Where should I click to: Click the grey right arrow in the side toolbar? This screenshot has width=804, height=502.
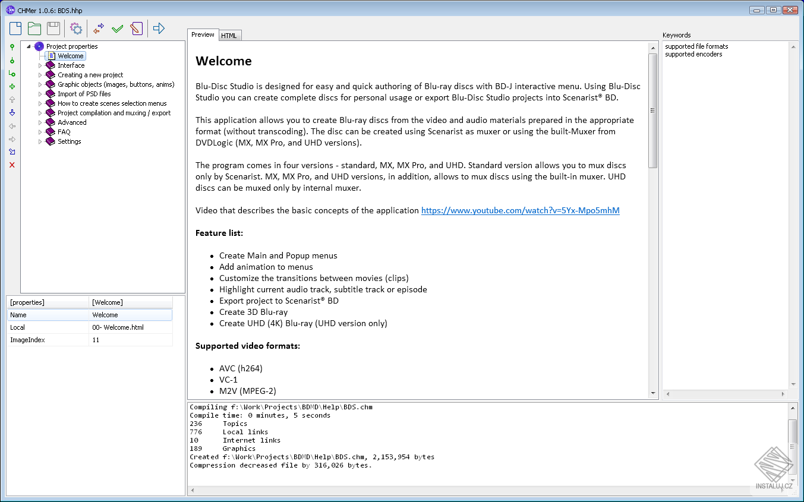click(12, 139)
